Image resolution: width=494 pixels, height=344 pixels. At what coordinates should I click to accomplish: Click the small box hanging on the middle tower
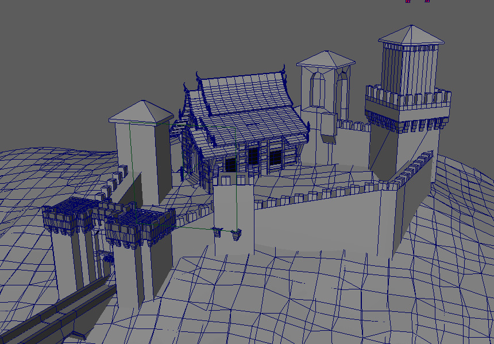point(329,125)
